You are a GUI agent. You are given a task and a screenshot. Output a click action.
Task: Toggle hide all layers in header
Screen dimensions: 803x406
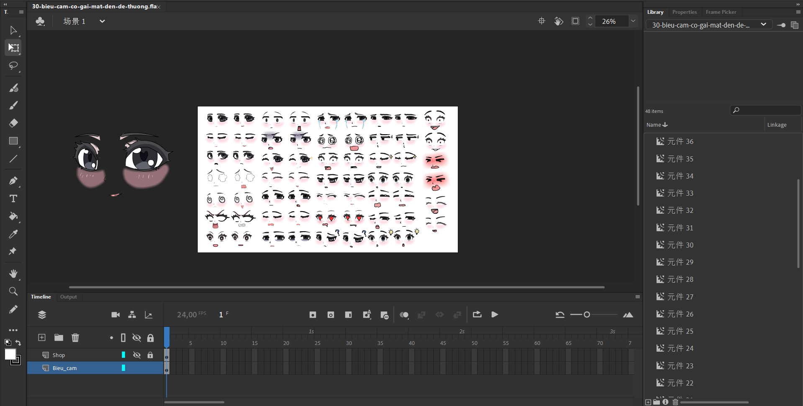137,338
